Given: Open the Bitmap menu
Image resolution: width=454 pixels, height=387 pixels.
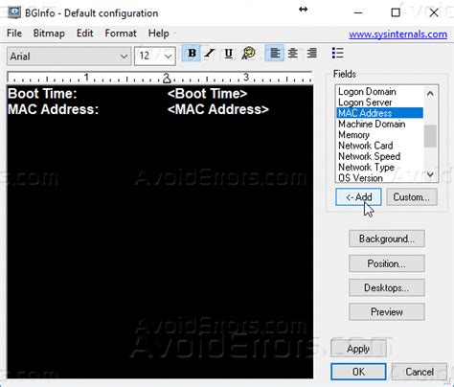Looking at the screenshot, I should (x=49, y=34).
